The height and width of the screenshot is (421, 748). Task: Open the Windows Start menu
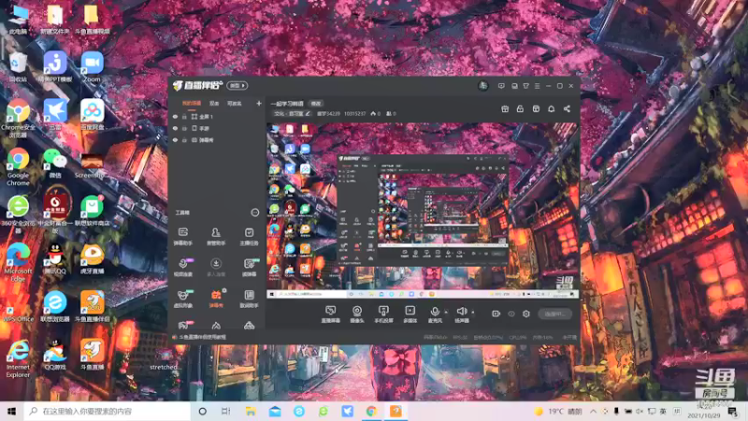click(12, 411)
